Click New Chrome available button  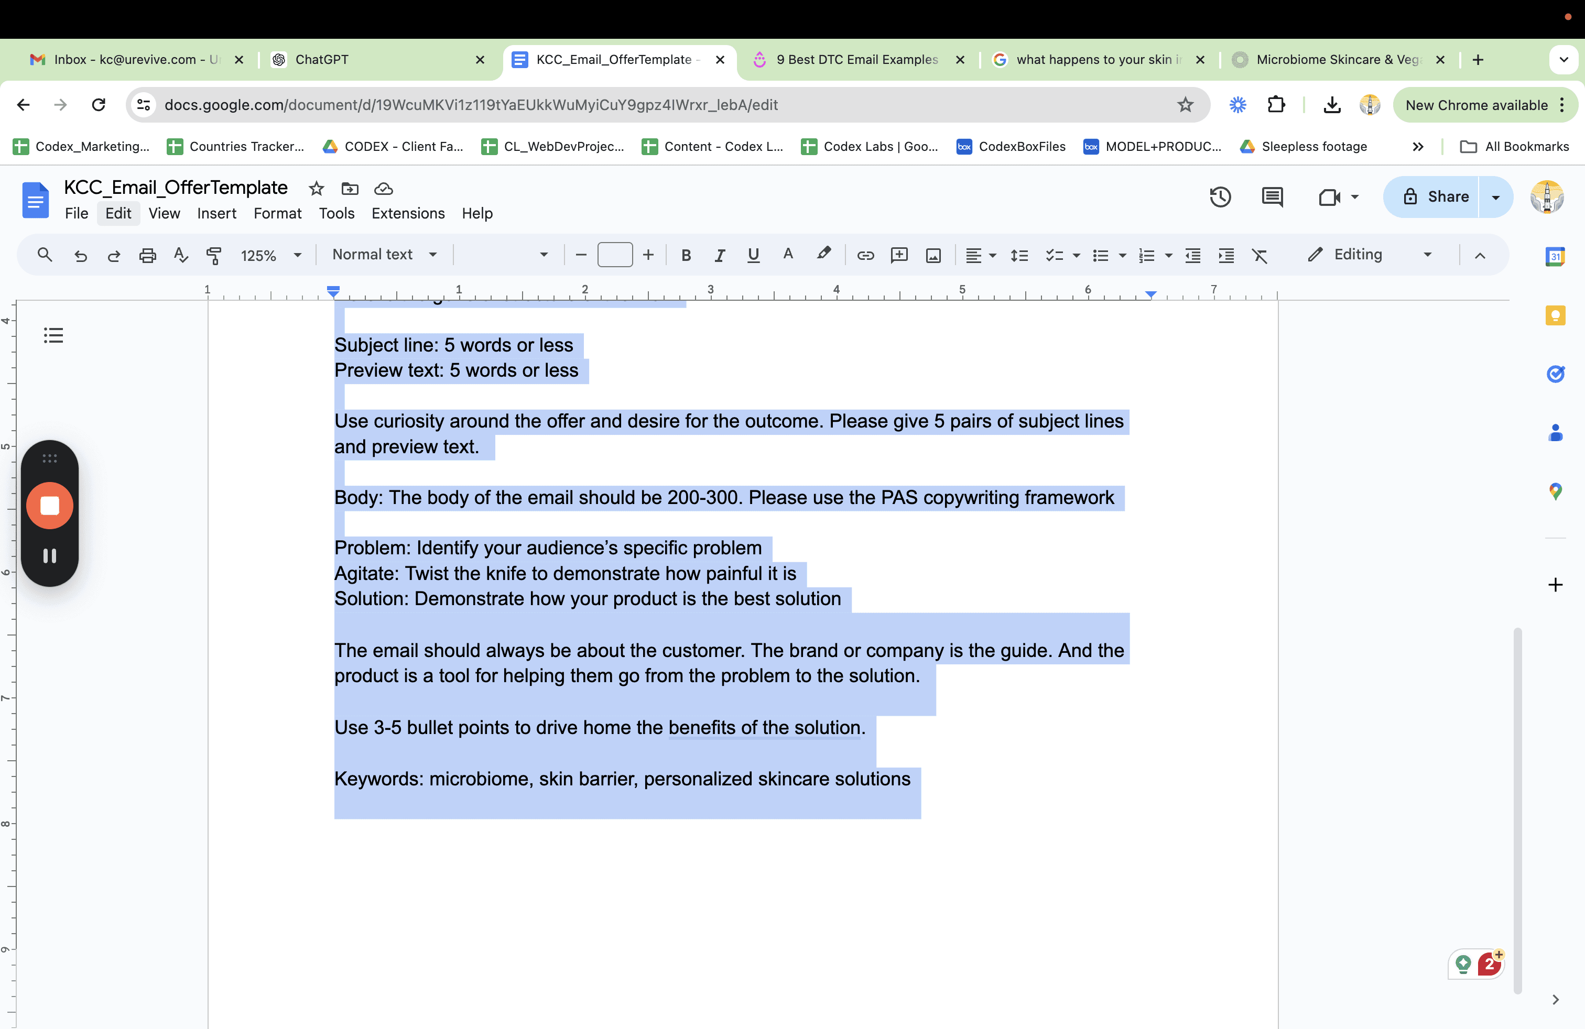1484,105
